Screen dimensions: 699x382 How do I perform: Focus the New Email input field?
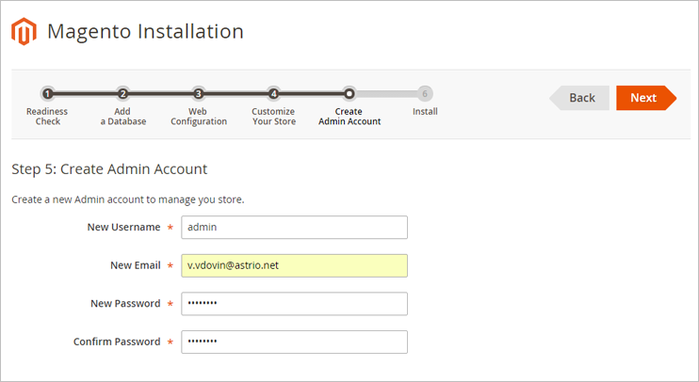tap(294, 265)
